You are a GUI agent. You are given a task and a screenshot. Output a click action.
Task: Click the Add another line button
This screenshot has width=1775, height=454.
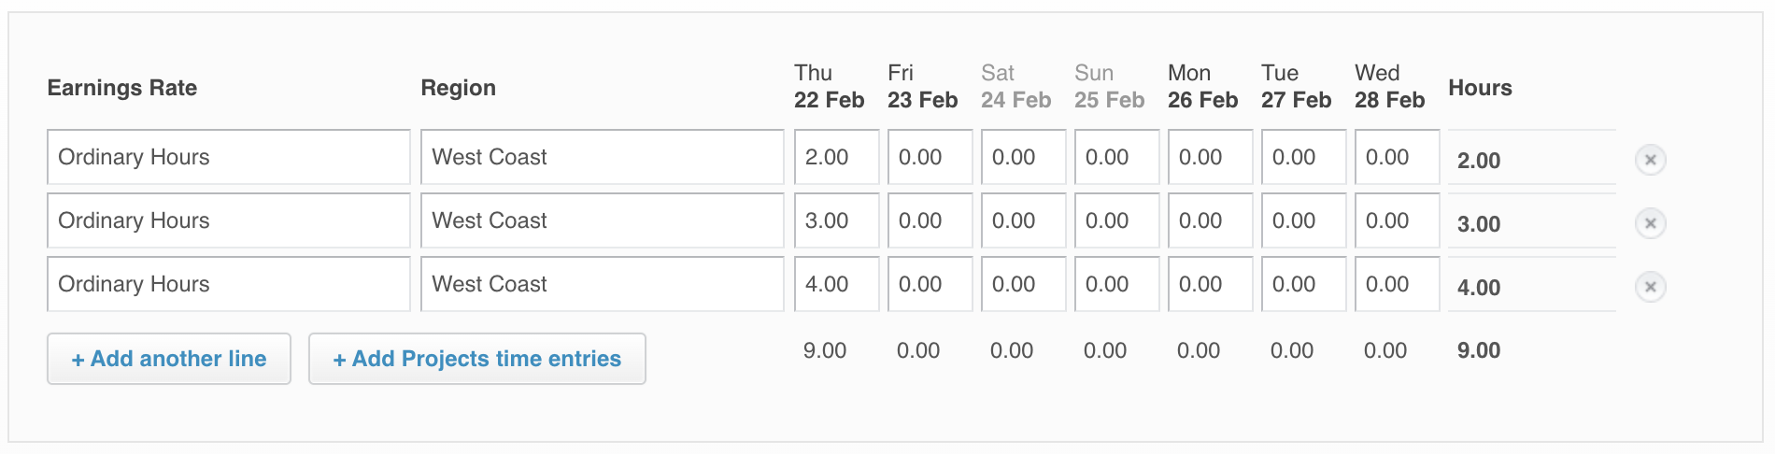[x=169, y=359]
